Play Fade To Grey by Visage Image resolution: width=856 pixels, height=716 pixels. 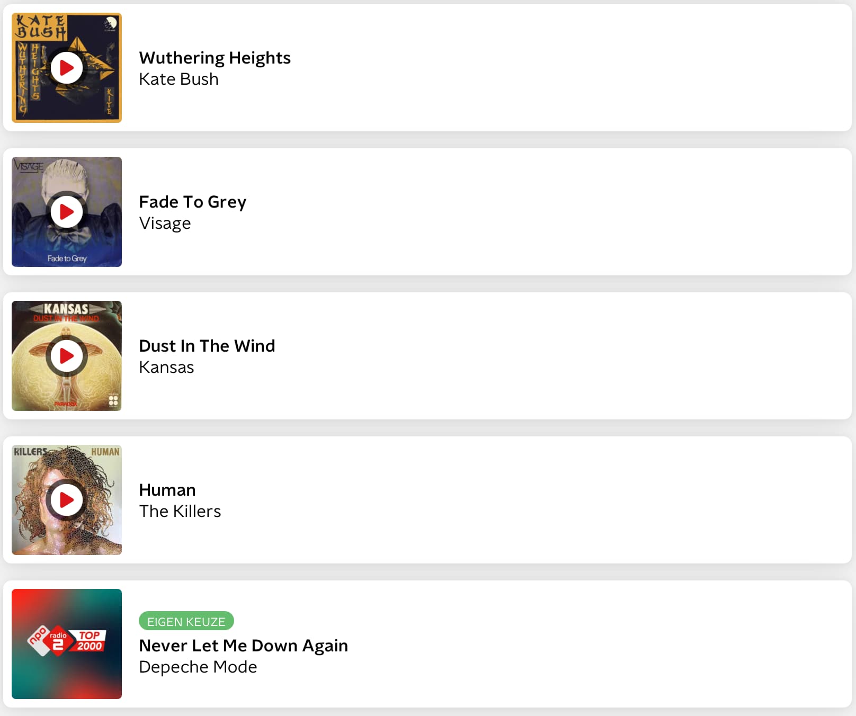[x=67, y=212]
